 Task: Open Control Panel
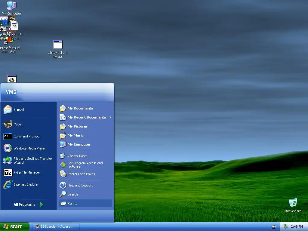pos(85,156)
